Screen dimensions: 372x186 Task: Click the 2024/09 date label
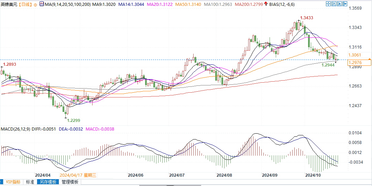click(270, 175)
